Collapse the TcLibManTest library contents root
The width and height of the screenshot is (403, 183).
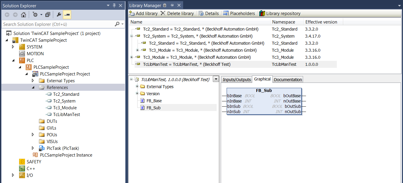click(131, 79)
